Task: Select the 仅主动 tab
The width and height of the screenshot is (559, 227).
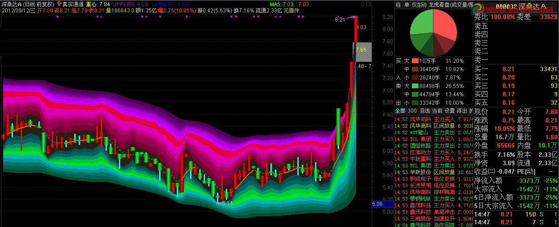Action: pos(419,4)
